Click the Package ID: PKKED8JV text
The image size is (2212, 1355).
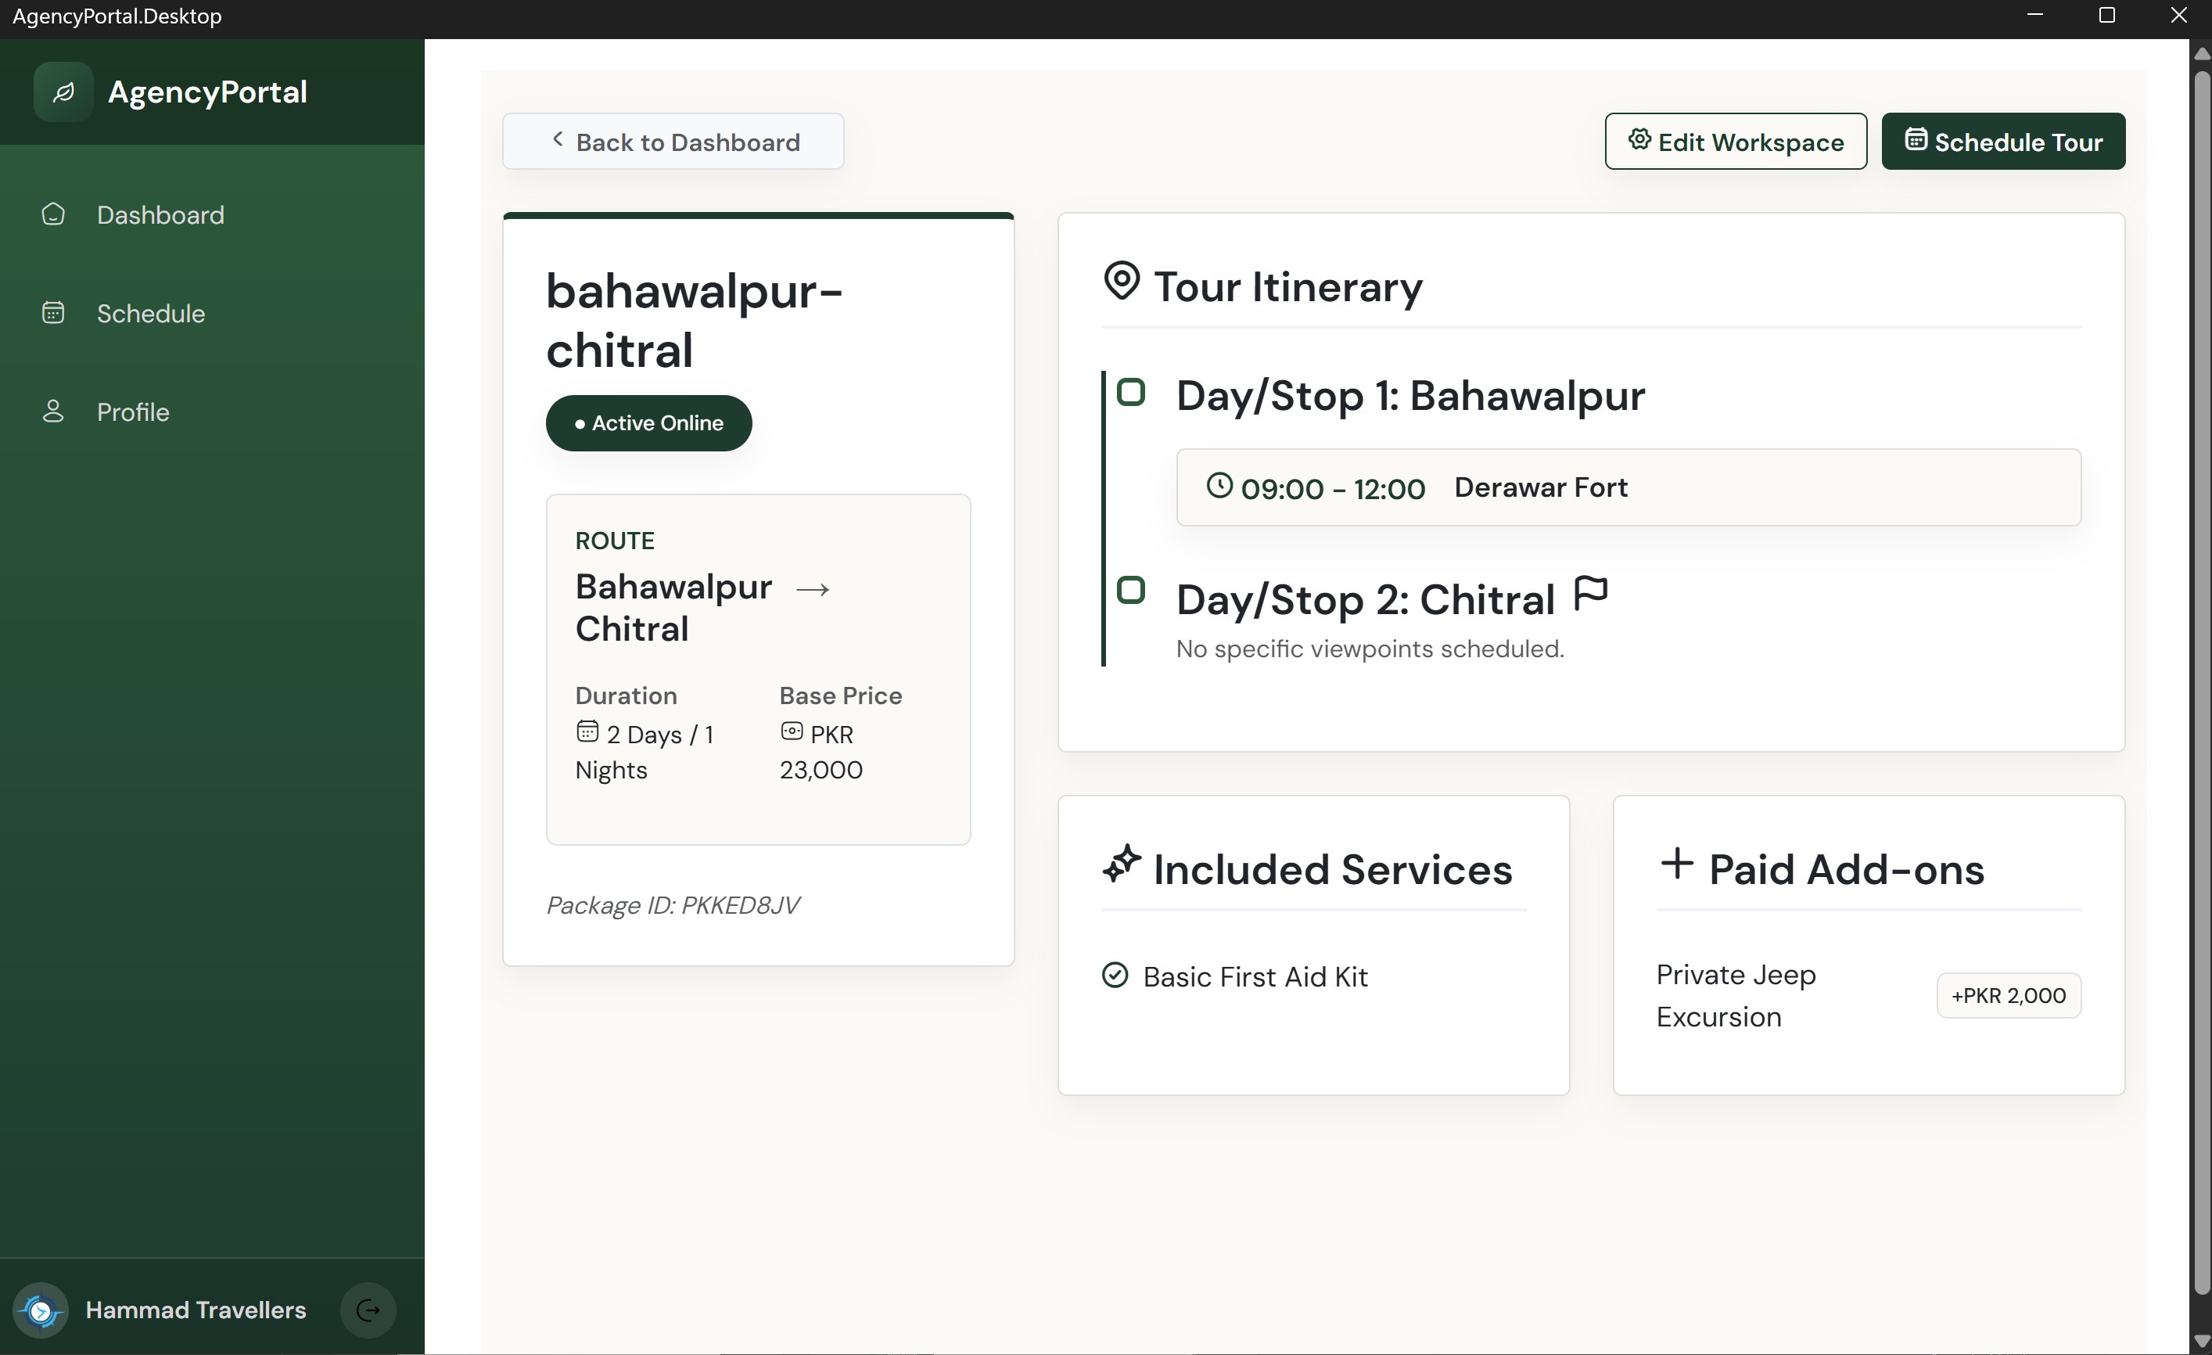pyautogui.click(x=673, y=905)
